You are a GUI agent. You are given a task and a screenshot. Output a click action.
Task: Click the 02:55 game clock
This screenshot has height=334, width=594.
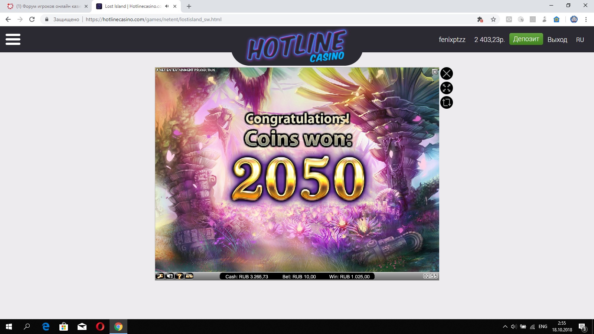[x=430, y=276]
